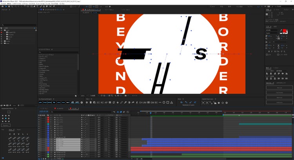Open the 編集 menu

9,4
